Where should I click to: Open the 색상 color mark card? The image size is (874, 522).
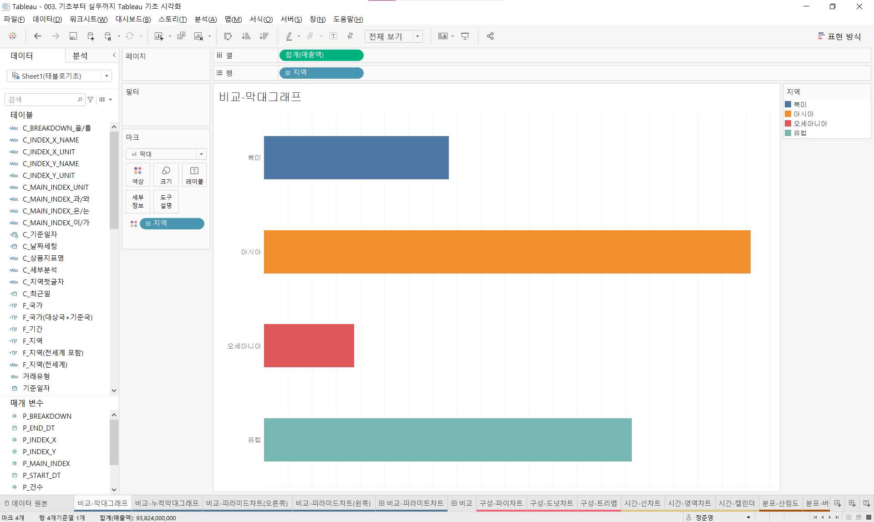pyautogui.click(x=138, y=175)
